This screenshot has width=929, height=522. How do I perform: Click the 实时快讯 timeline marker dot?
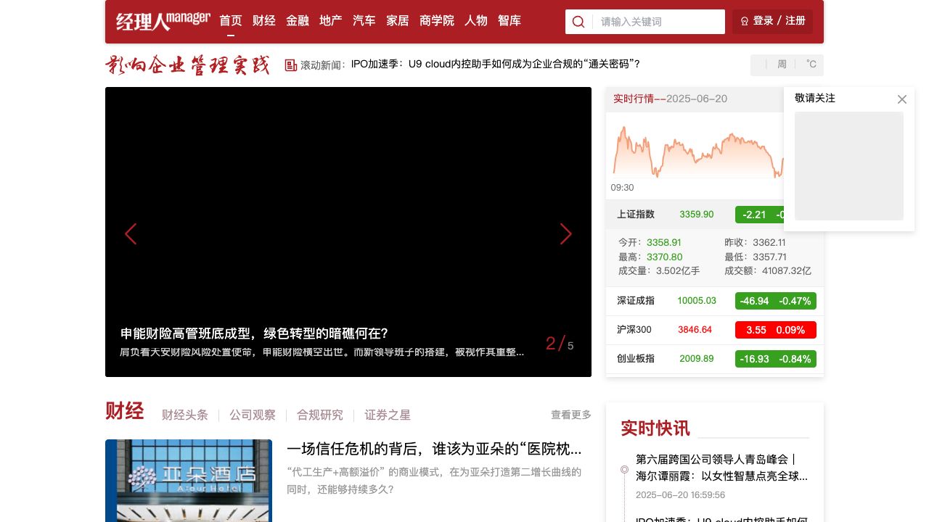coord(624,470)
